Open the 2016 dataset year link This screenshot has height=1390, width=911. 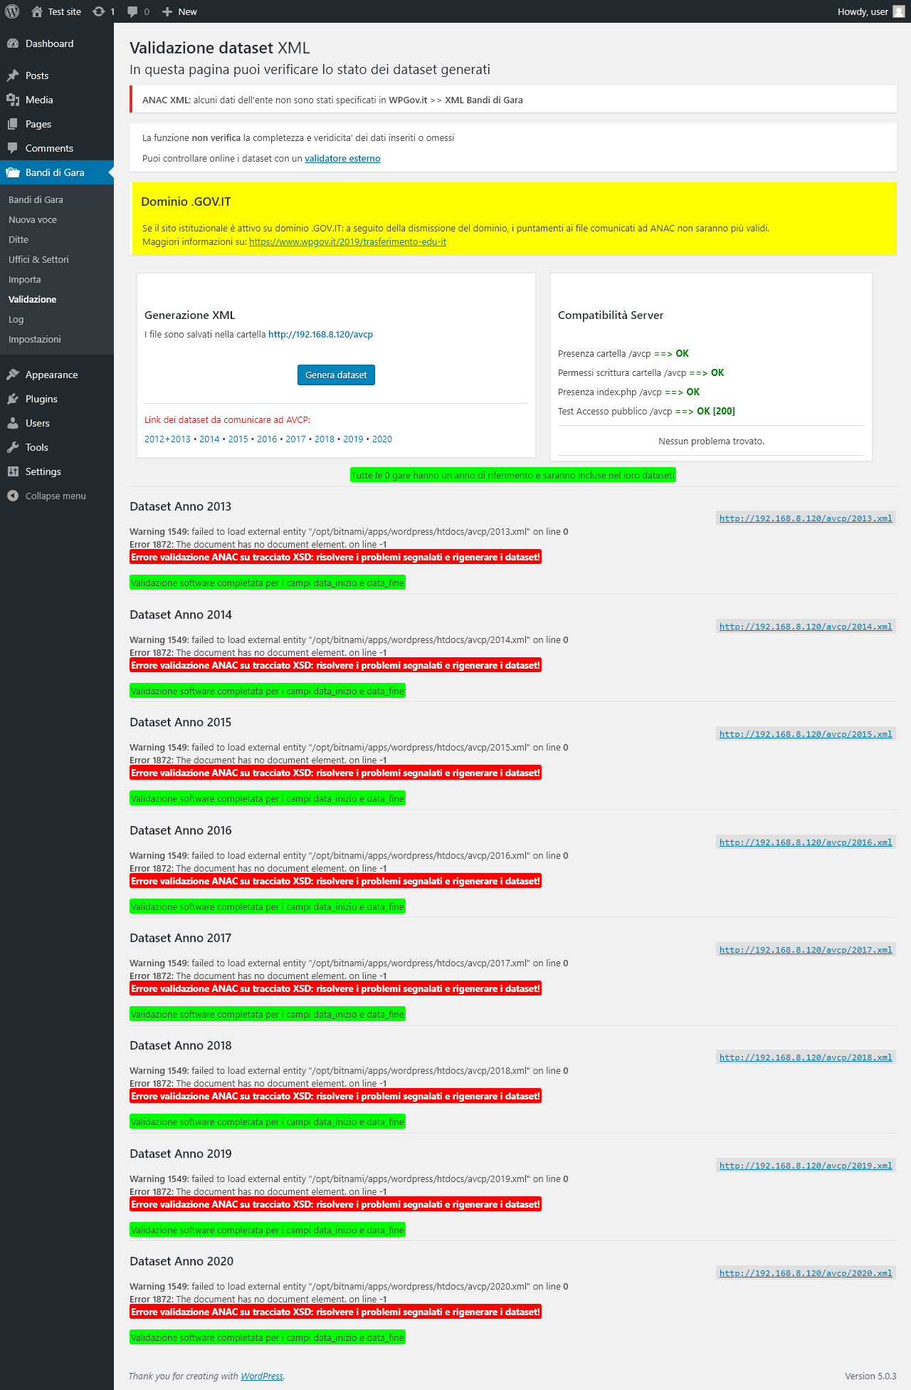(267, 439)
